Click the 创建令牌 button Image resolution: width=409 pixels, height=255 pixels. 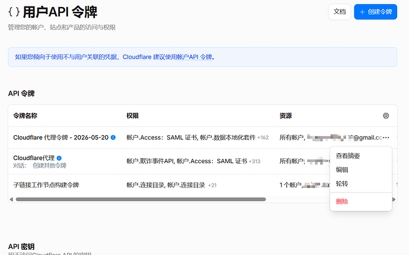pyautogui.click(x=375, y=12)
